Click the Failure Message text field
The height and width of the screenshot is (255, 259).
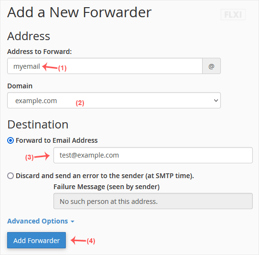[x=153, y=201]
